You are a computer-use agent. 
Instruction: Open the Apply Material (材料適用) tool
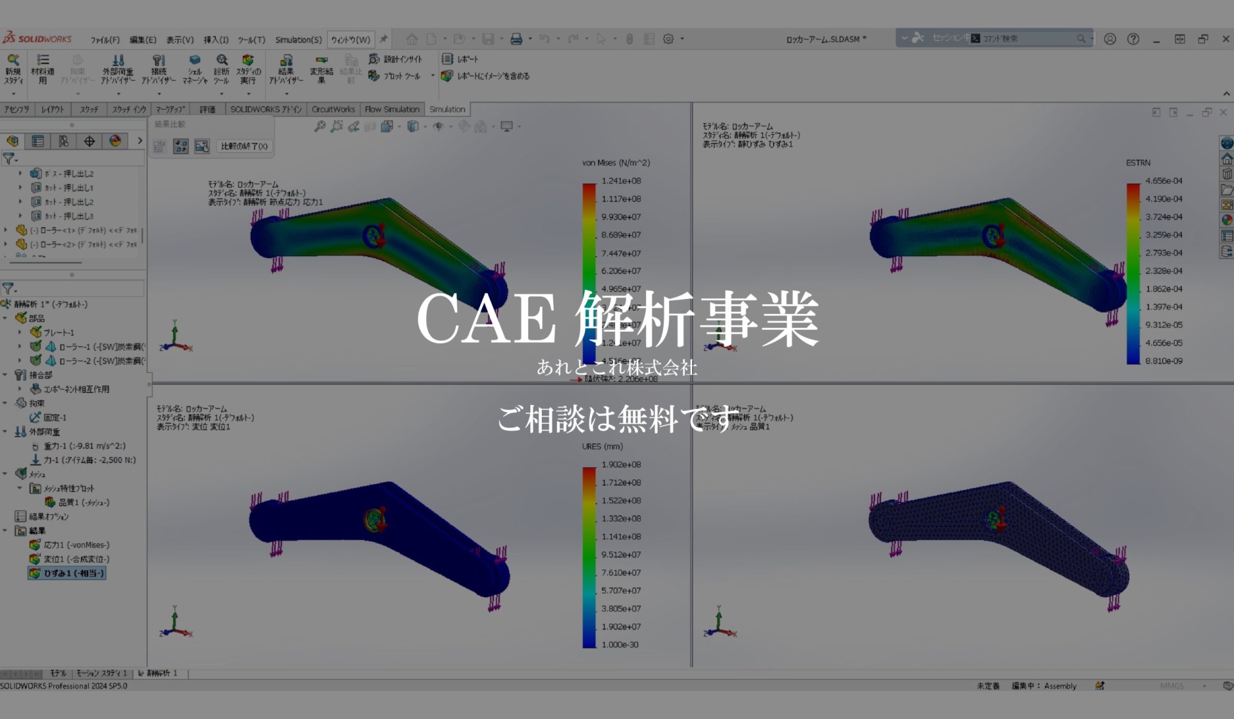click(x=42, y=69)
